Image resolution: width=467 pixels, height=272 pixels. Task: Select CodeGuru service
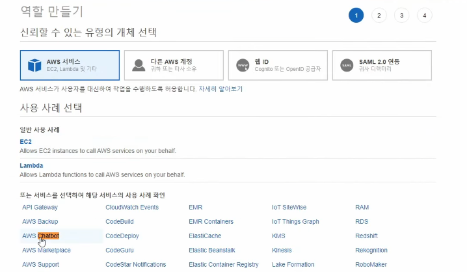pos(120,251)
